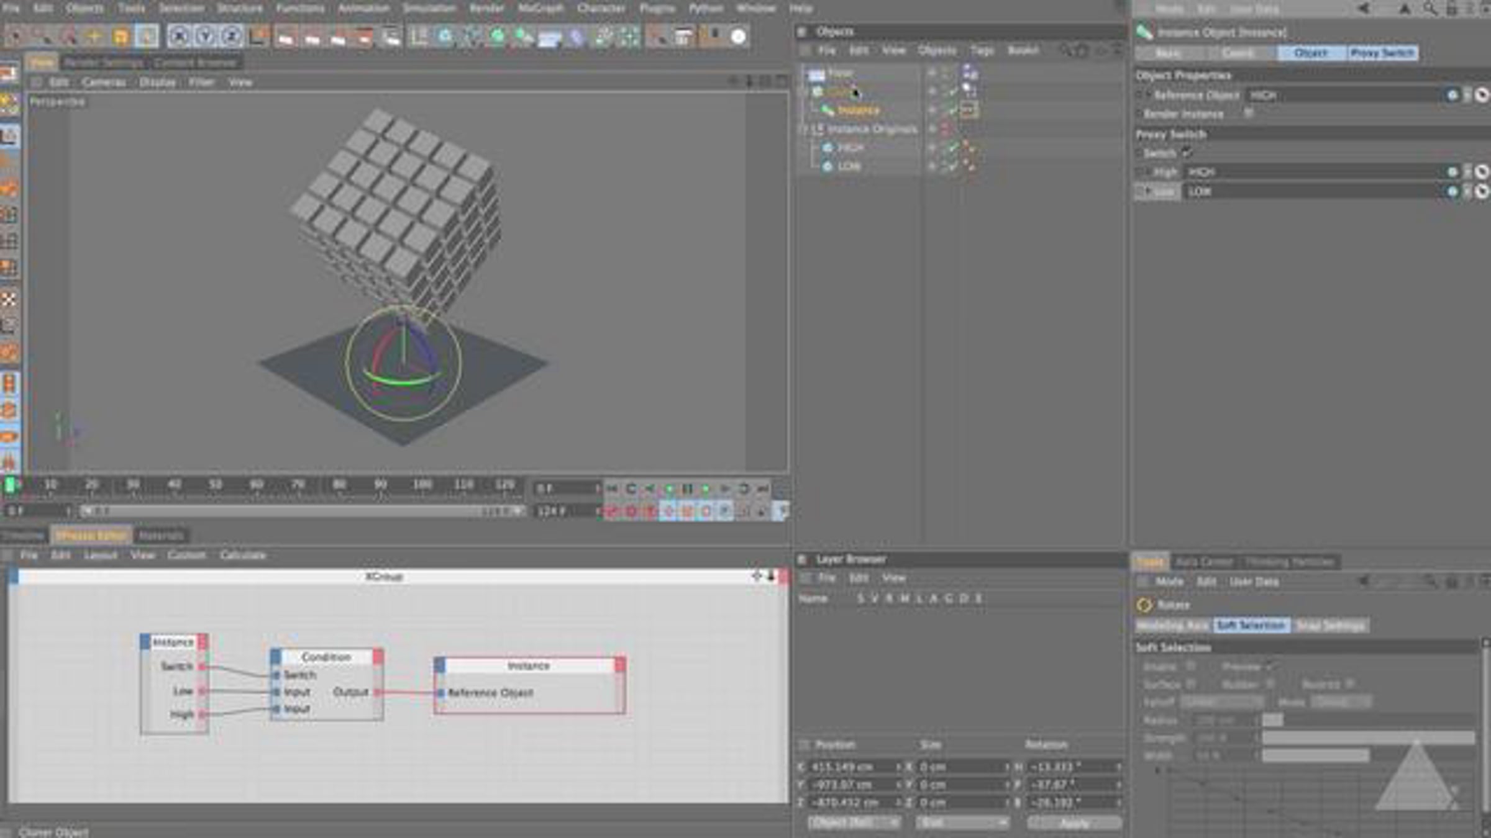Select the yellow Move tool icon
This screenshot has height=838, width=1491.
click(x=94, y=37)
